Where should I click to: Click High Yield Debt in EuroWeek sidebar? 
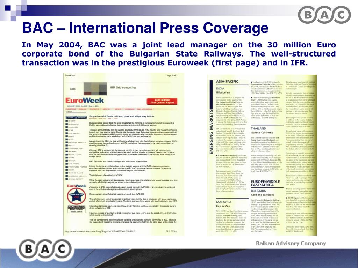pos(74,149)
